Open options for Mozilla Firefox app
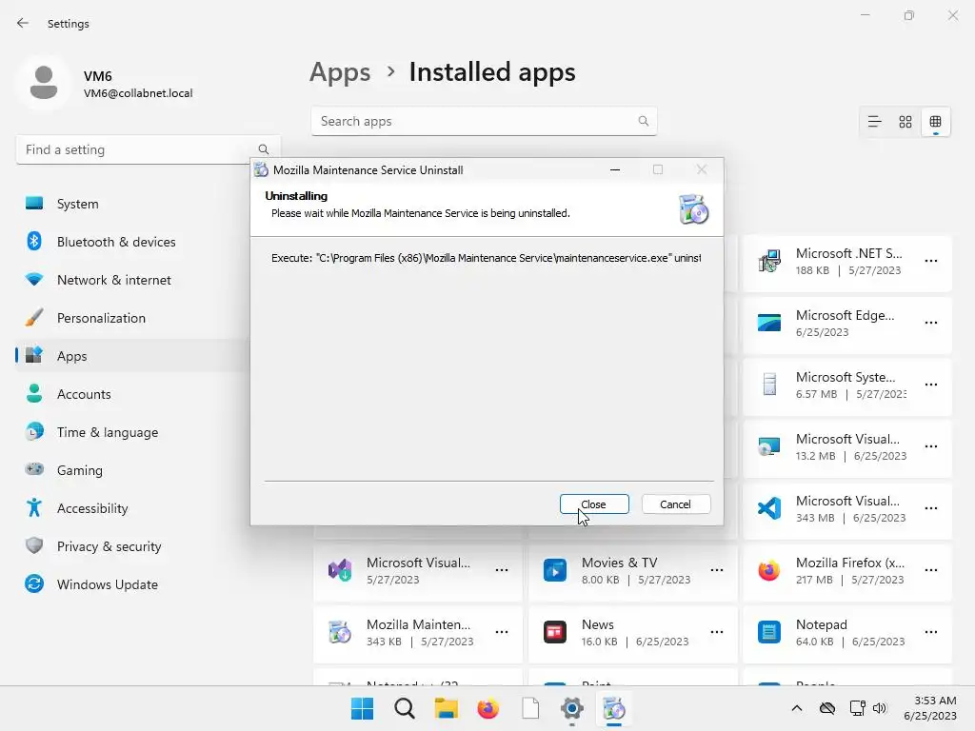 point(931,570)
